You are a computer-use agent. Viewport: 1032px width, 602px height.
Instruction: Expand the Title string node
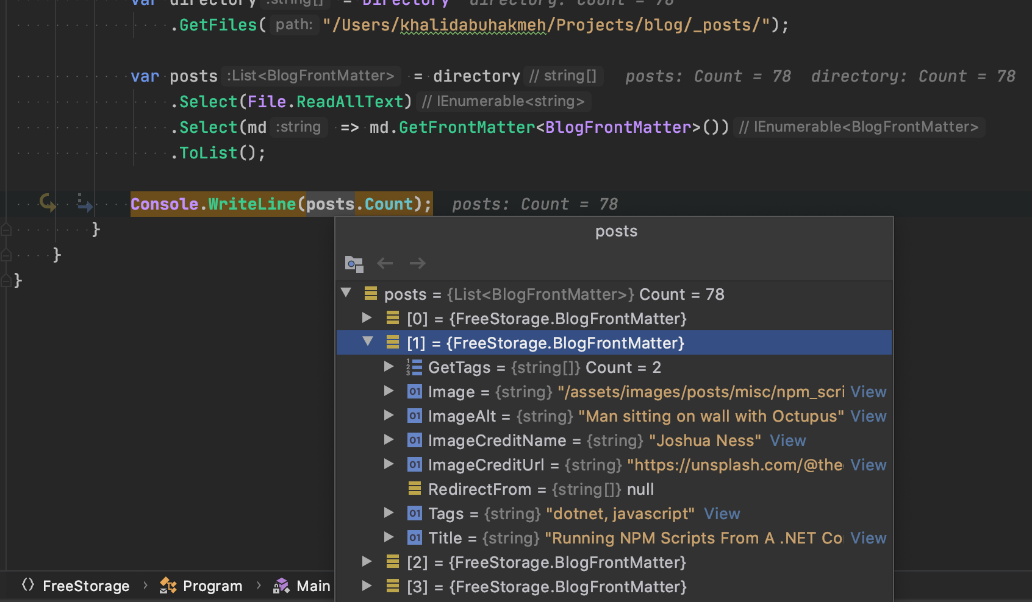389,537
